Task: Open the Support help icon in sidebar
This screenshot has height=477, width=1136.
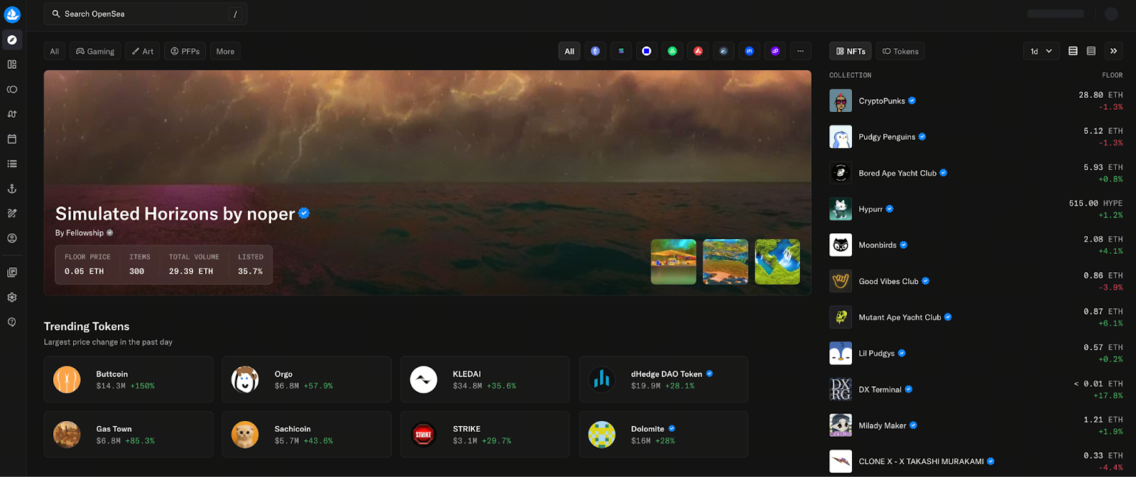Action: click(12, 322)
